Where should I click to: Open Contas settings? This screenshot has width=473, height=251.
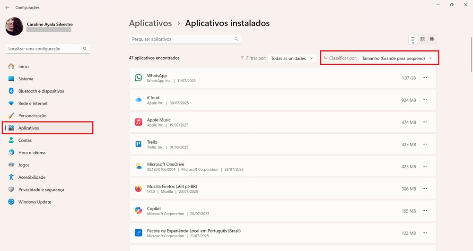tap(47, 140)
